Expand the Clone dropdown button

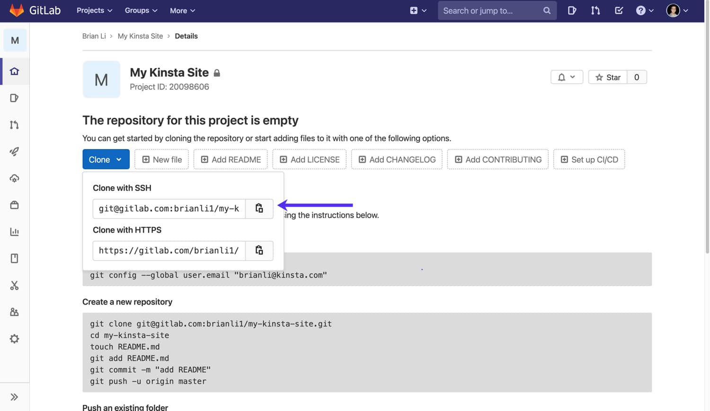[106, 159]
